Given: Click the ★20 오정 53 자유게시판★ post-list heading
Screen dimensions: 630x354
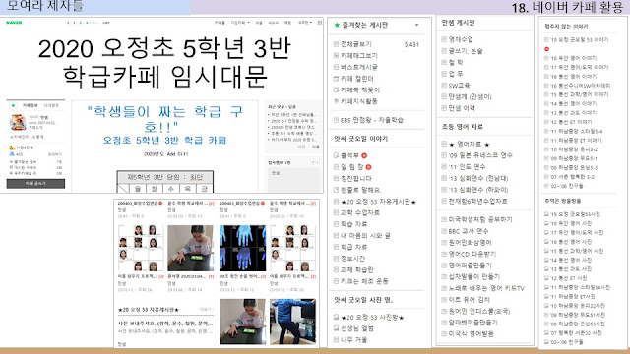Looking at the screenshot, I should (x=149, y=310).
